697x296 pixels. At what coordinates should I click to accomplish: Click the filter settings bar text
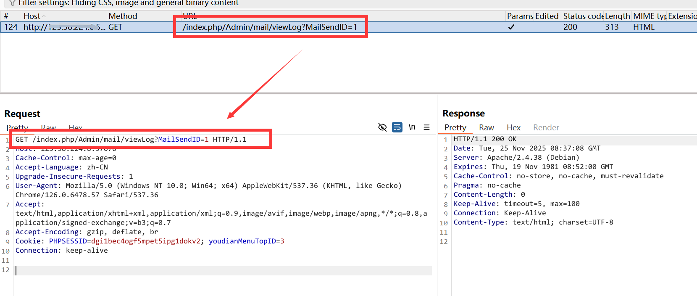[x=129, y=3]
